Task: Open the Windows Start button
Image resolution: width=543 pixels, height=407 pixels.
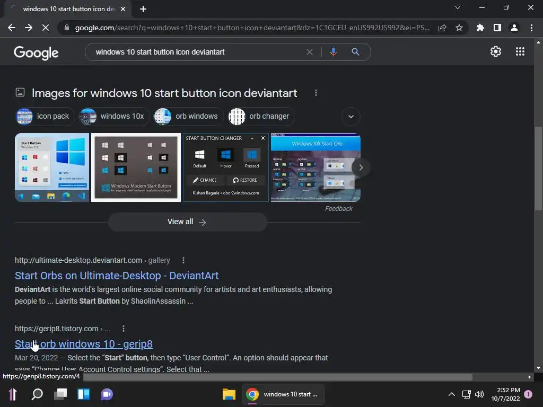Action: 13,394
